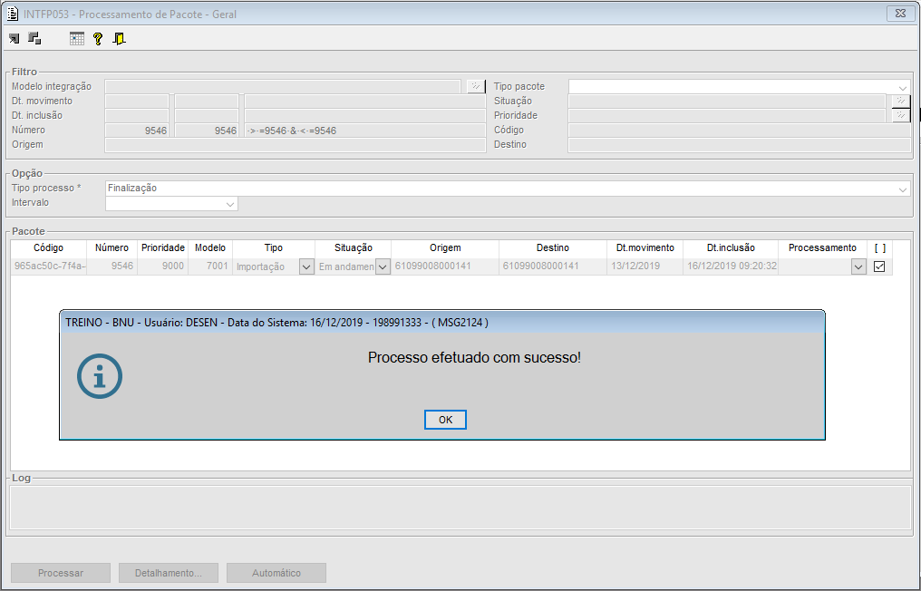This screenshot has width=921, height=591.
Task: Select the Prioridade cell with 9000
Action: [162, 266]
